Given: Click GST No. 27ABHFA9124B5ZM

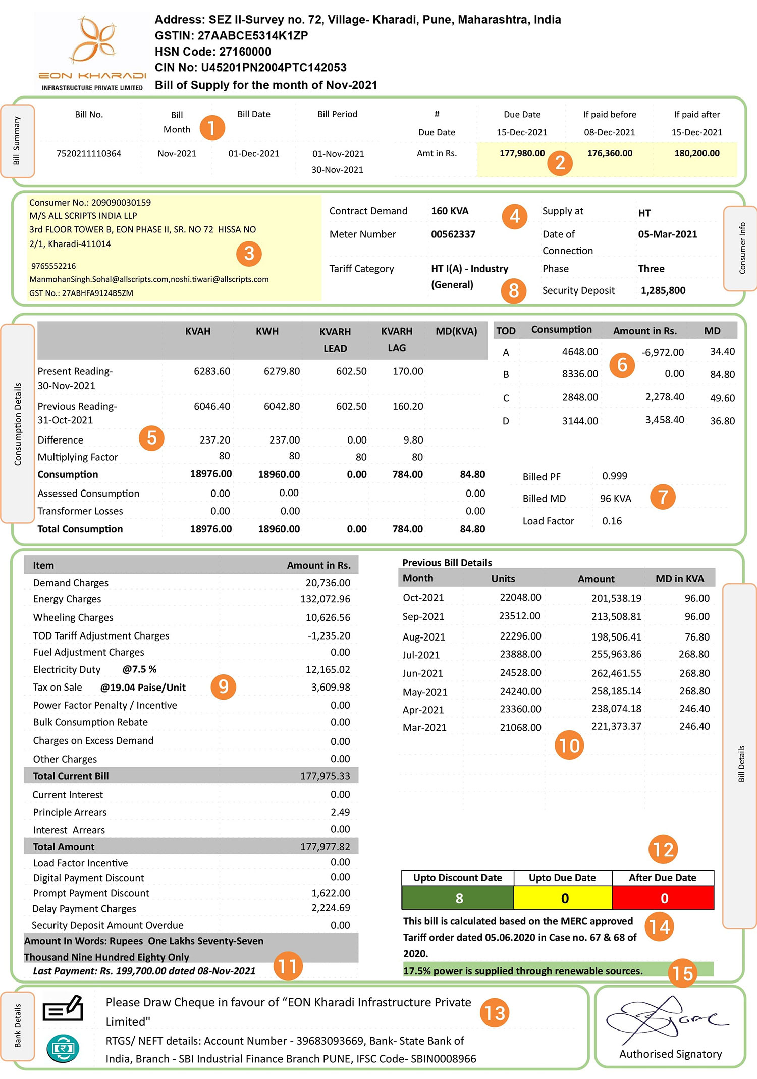Looking at the screenshot, I should click(81, 293).
